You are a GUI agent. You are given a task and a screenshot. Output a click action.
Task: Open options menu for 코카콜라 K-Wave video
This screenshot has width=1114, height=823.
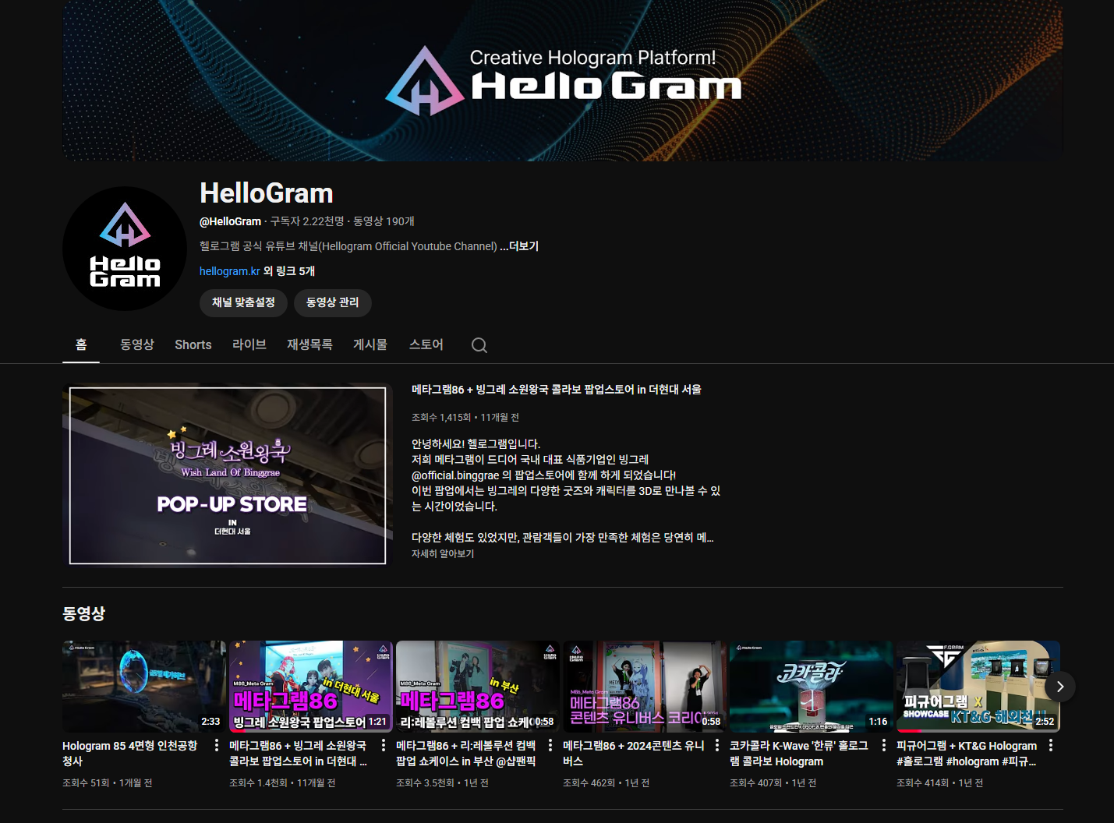click(884, 746)
